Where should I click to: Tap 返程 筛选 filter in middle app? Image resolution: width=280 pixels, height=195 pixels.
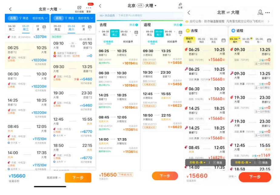coord(178,25)
